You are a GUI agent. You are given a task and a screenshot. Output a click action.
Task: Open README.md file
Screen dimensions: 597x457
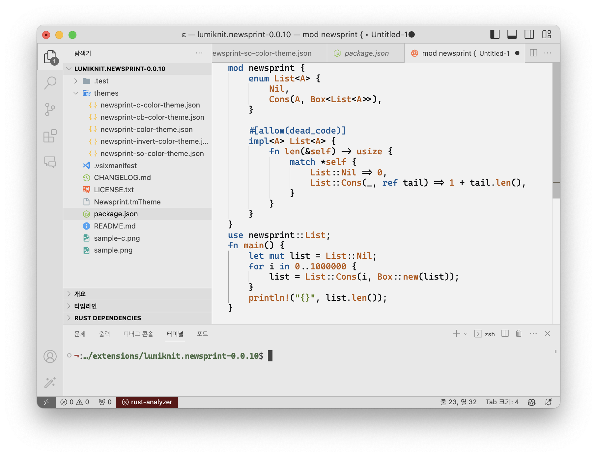137,226
